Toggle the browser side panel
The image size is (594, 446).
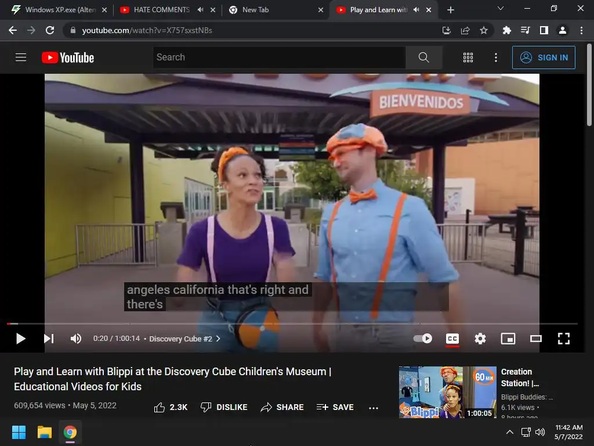tap(544, 30)
